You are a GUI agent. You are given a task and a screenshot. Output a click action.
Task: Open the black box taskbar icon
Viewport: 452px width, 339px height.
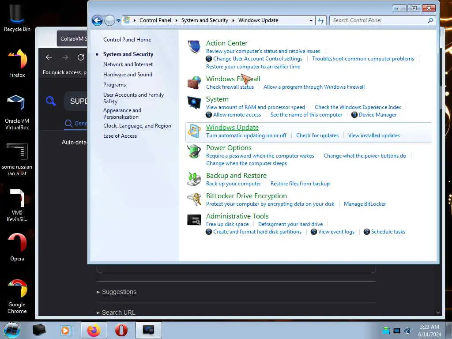pos(39,330)
